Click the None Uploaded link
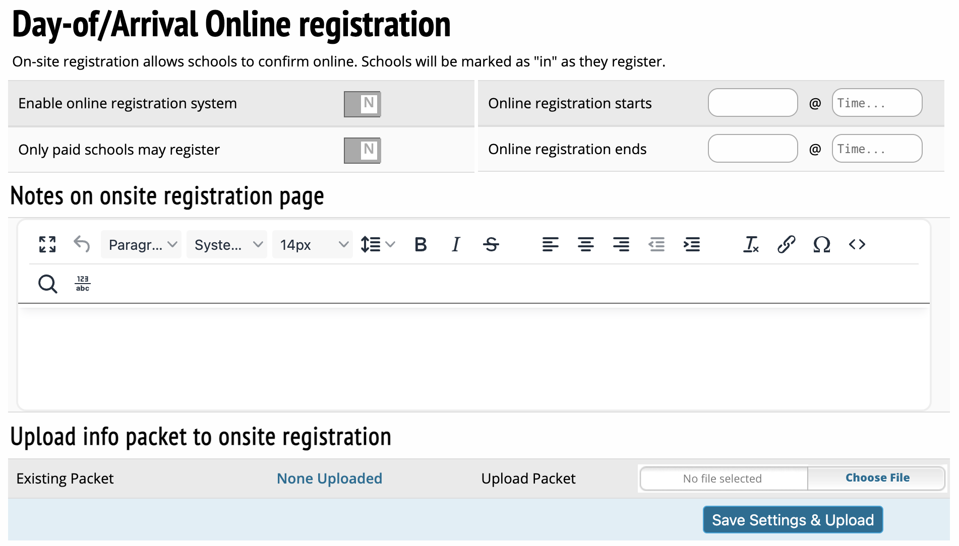The image size is (959, 546). point(329,479)
